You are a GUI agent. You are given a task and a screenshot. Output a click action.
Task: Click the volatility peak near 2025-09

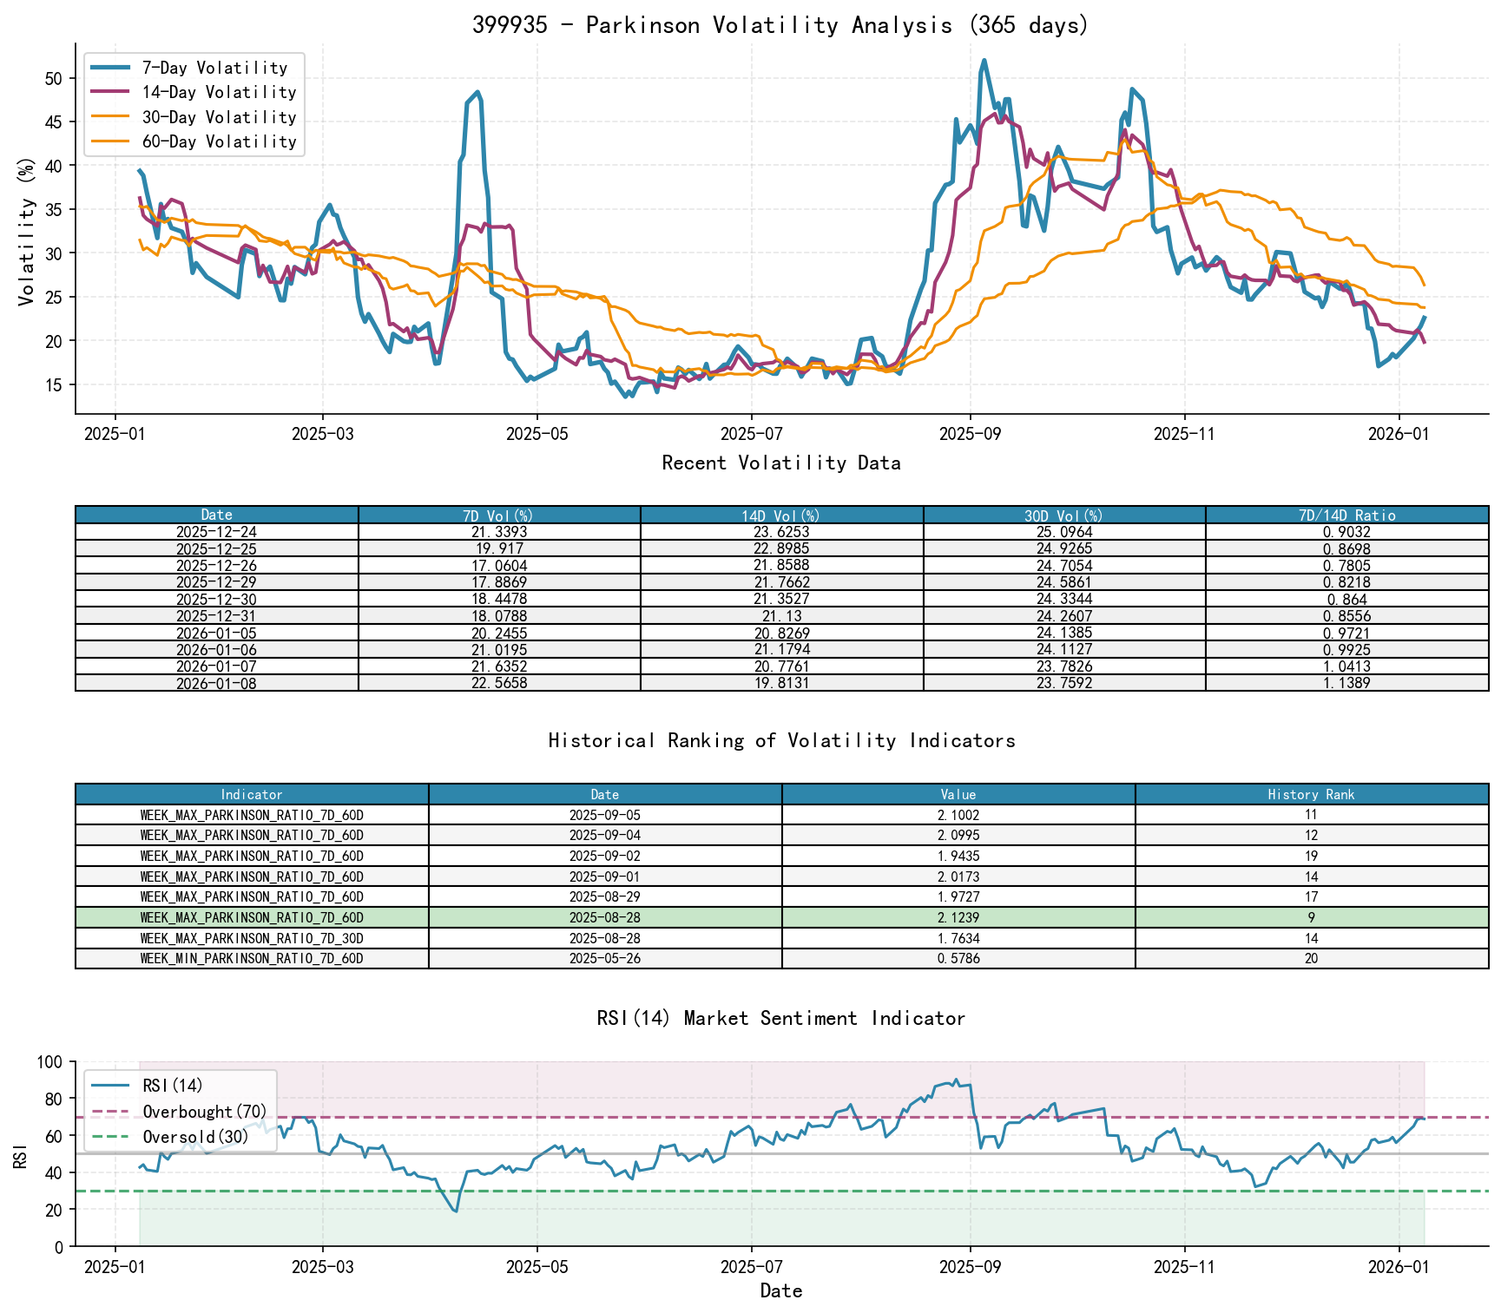(985, 61)
